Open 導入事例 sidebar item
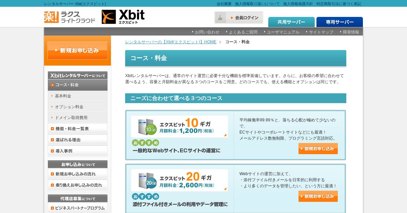This screenshot has width=407, height=213. pos(78,151)
